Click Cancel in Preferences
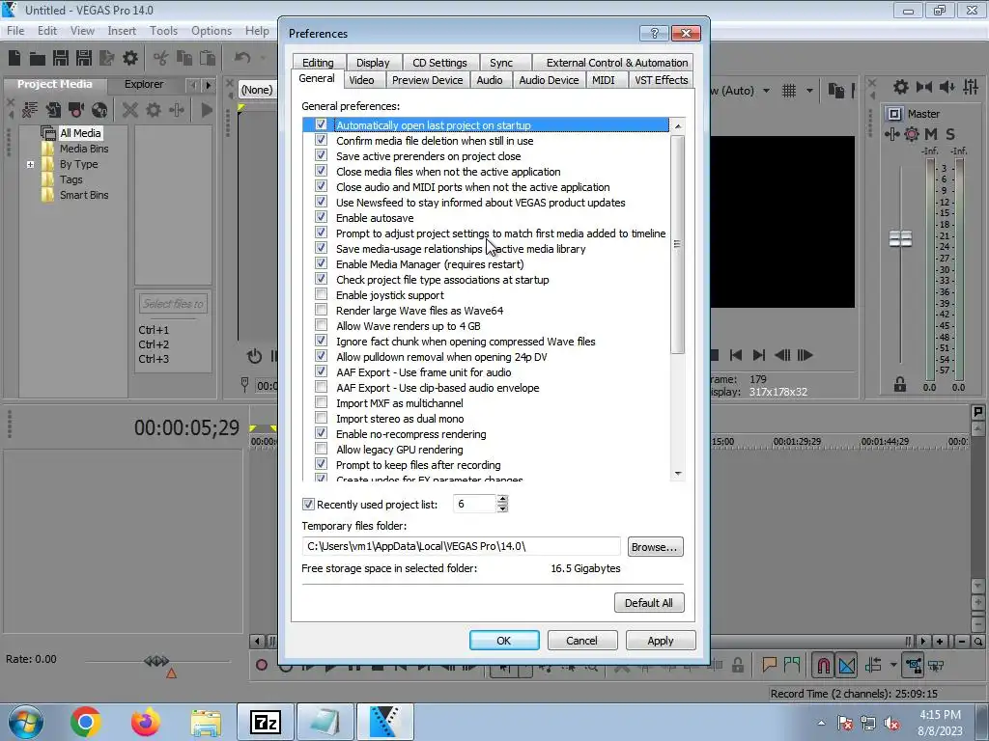989x741 pixels. [x=581, y=641]
